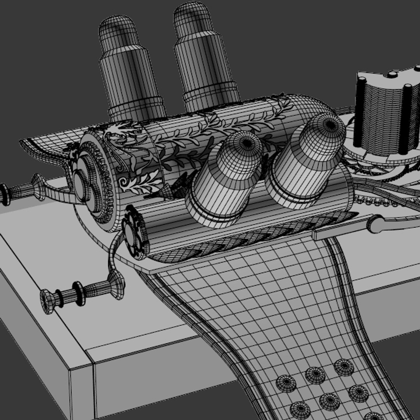The height and width of the screenshot is (420, 420).
Task: Select the lever arm knob at right
Action: 376,224
